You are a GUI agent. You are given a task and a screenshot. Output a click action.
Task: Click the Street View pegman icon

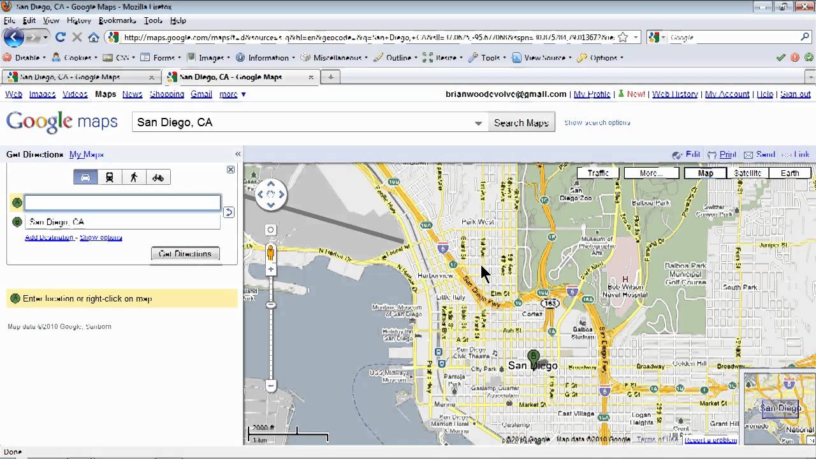point(271,252)
